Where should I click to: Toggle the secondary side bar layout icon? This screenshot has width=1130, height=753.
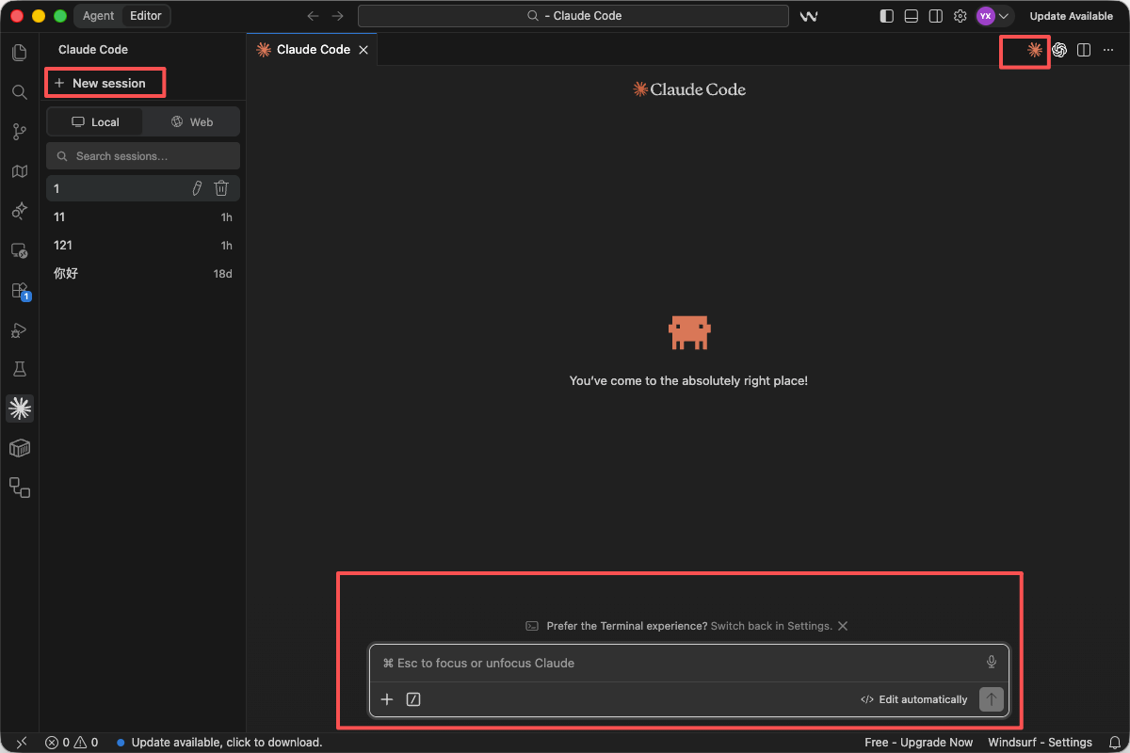coord(936,16)
